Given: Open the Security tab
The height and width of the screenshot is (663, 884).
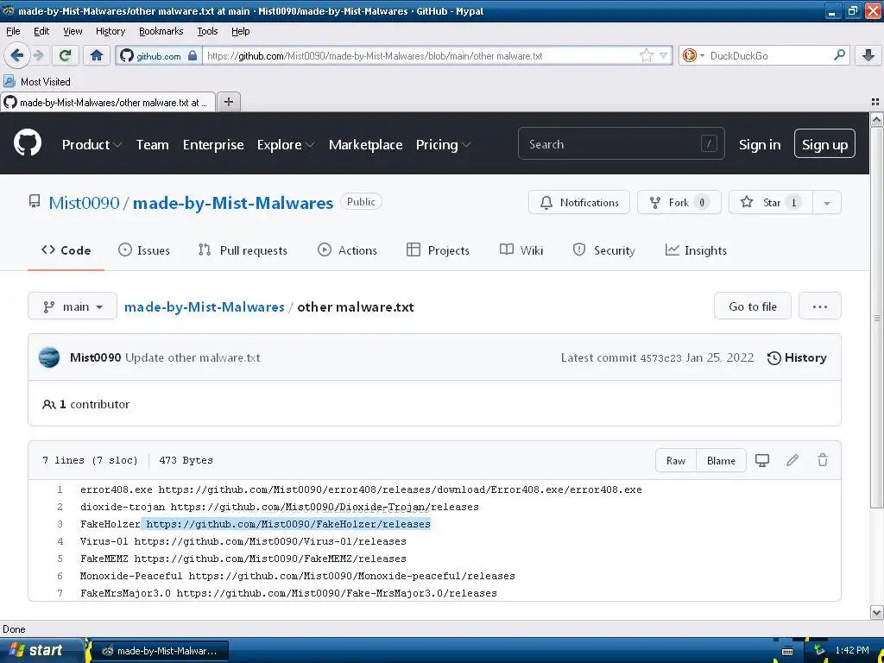Looking at the screenshot, I should tap(603, 250).
